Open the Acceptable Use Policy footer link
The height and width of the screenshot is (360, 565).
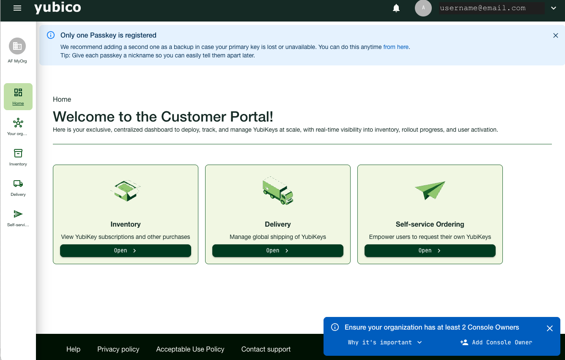coord(190,349)
